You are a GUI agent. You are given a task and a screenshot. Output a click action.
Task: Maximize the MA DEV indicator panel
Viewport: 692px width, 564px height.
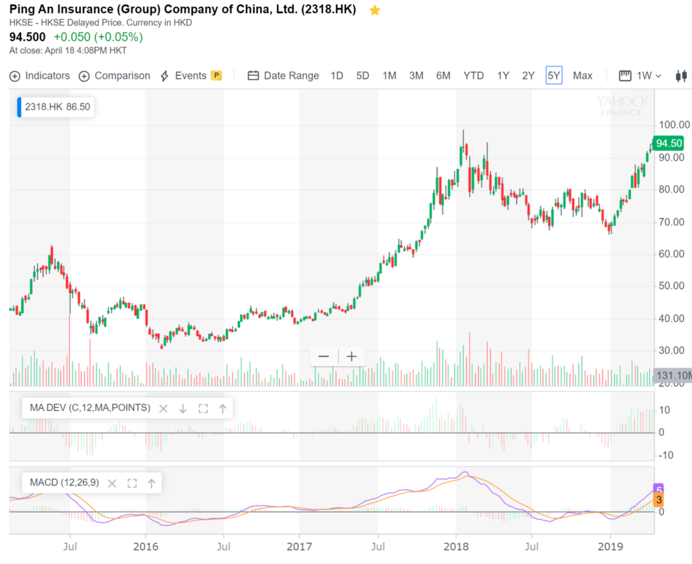pos(203,409)
